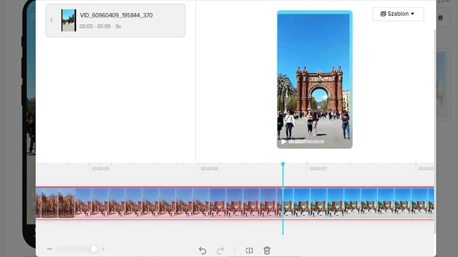Viewport: 458px width, 257px height.
Task: Split the clip at the playhead
Action: [249, 250]
